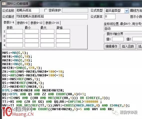Viewport: 142px width, 119px height.
Task: Click row 2 参数 name field
Action: coord(14,36)
